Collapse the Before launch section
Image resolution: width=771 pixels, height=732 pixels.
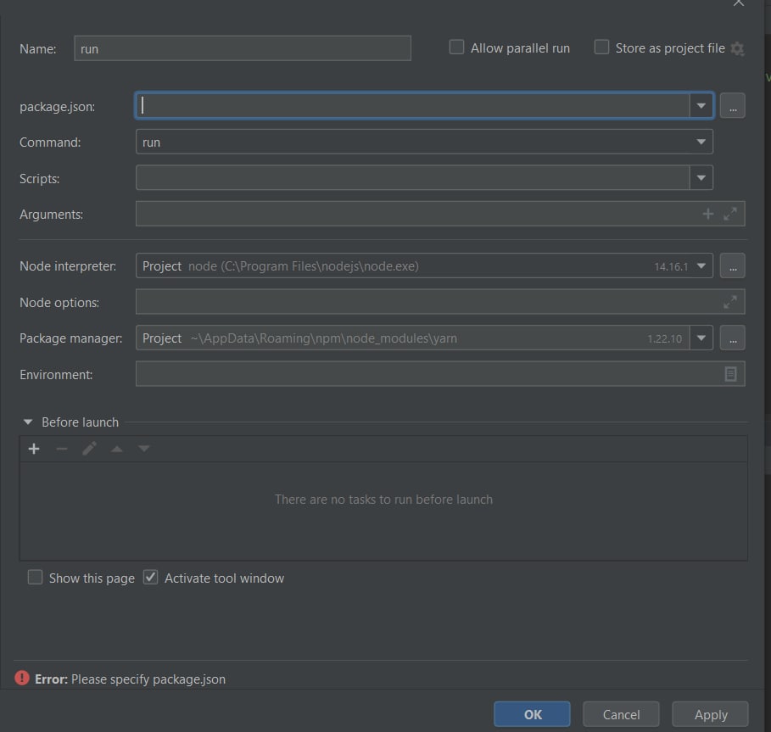point(28,422)
